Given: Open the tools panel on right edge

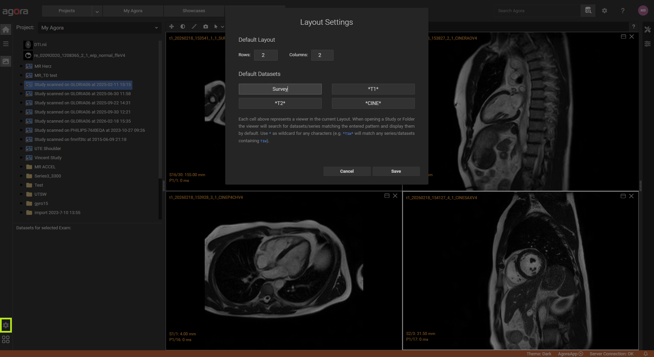Looking at the screenshot, I should point(648,29).
